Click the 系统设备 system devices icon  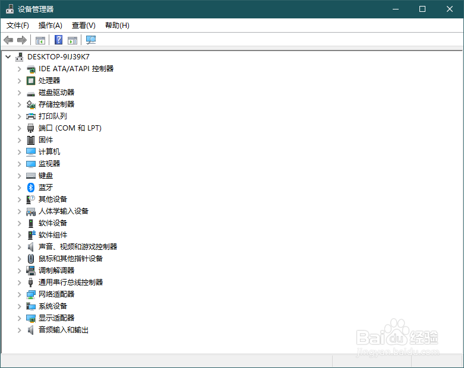click(31, 306)
